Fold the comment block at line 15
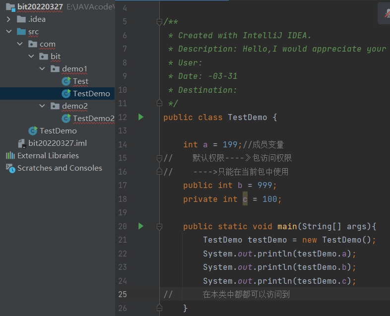The width and height of the screenshot is (390, 316). coord(160,158)
